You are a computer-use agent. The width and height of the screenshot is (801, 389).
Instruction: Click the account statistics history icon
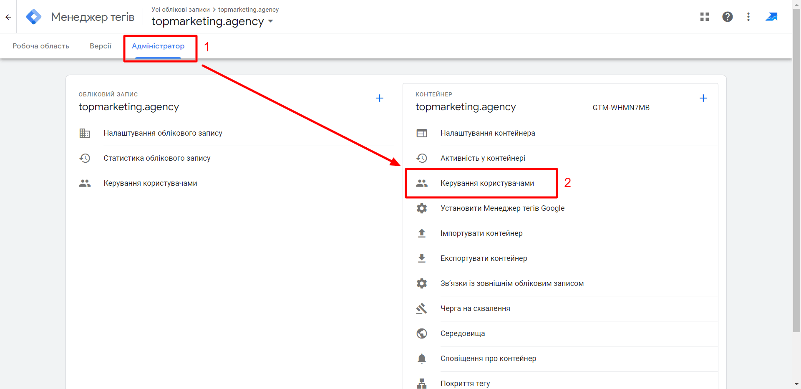[85, 158]
